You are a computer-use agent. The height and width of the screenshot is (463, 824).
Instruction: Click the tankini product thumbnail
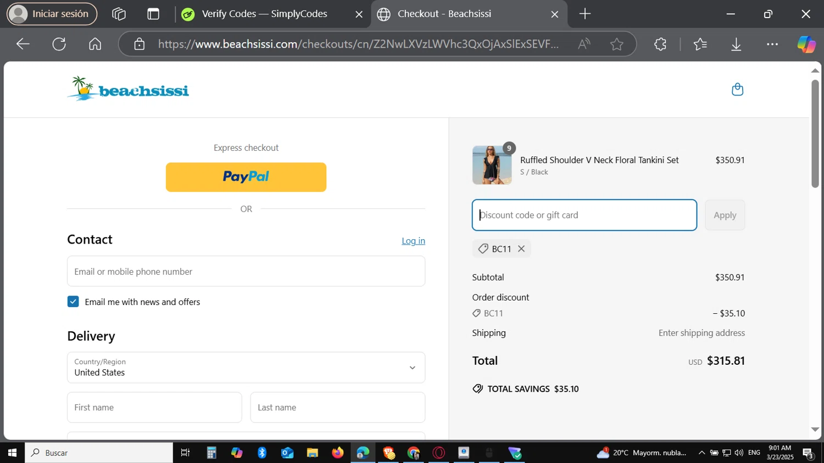click(x=492, y=165)
